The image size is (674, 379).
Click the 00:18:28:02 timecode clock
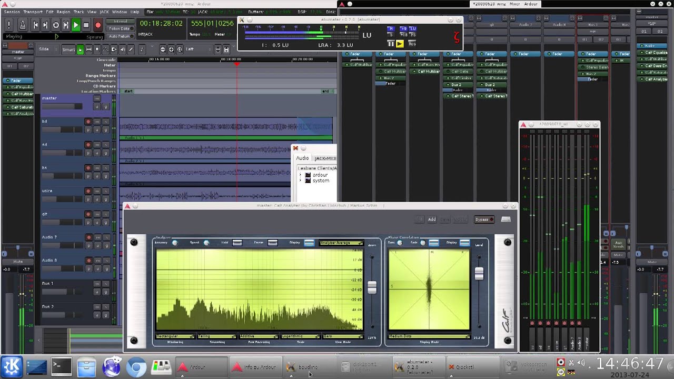coord(161,24)
